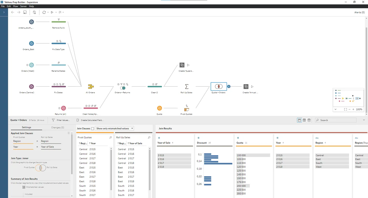Click the pause data updates database icon
Screen dimensions: 368x198
pos(34,12)
